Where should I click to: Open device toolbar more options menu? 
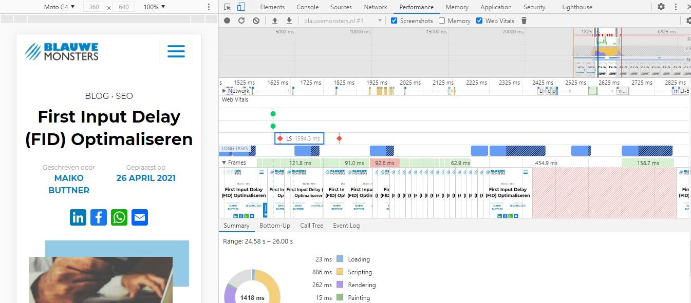209,7
